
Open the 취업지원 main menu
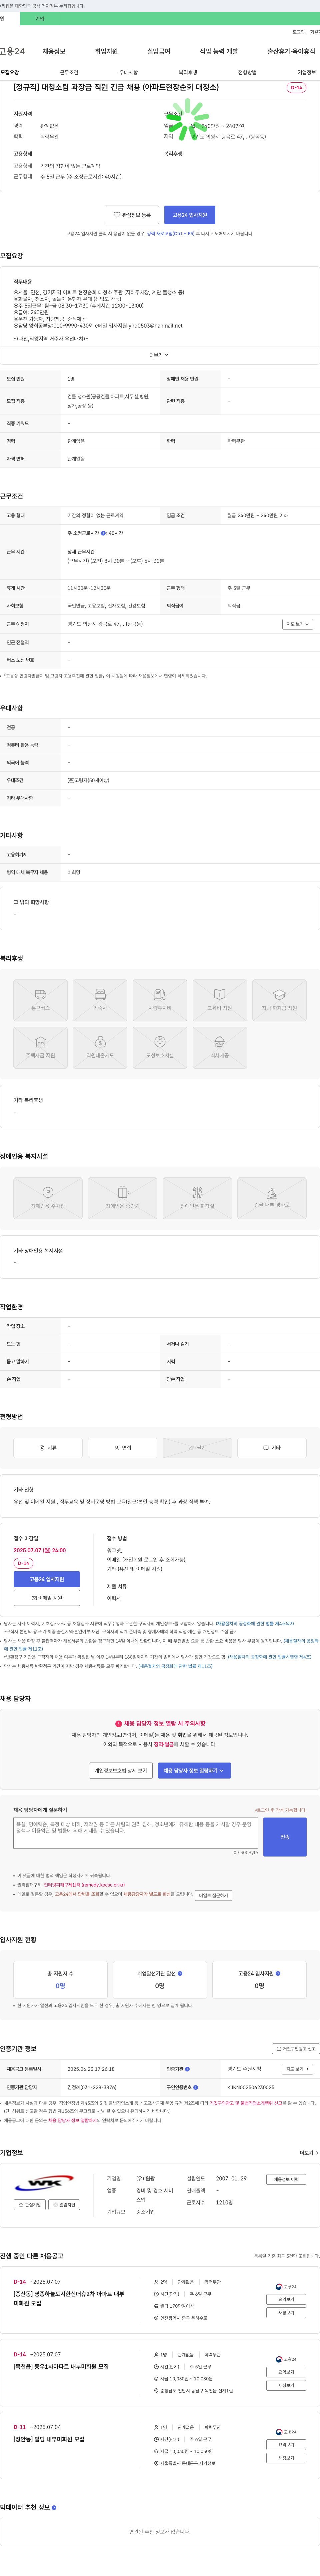pos(106,51)
